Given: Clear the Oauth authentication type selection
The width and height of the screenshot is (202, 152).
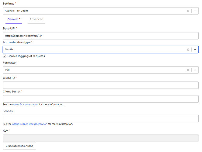Looking at the screenshot, I should pyautogui.click(x=188, y=50).
